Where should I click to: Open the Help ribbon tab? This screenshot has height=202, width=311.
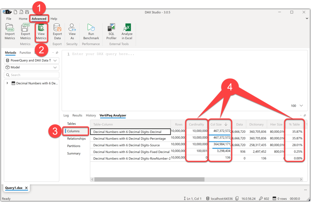[54, 18]
